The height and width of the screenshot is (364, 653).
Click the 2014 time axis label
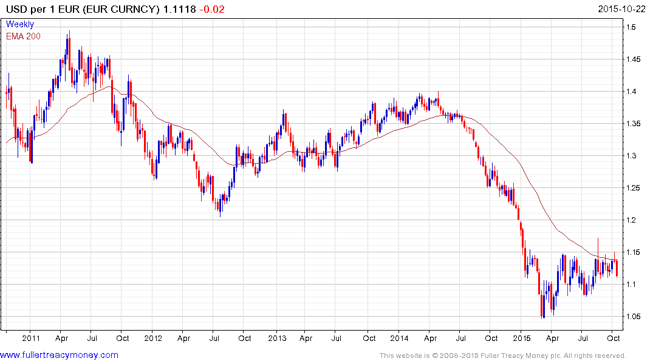399,338
